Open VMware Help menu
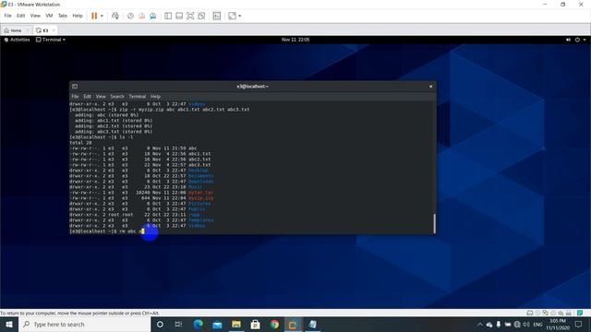Image resolution: width=591 pixels, height=332 pixels. coord(78,16)
